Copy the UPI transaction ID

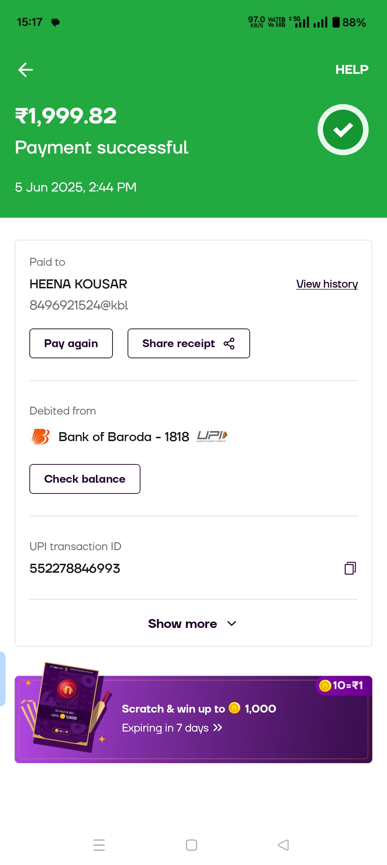coord(350,568)
